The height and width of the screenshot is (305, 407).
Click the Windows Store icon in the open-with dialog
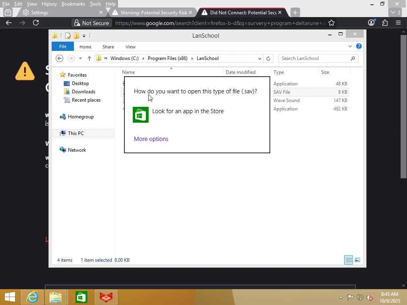point(140,115)
